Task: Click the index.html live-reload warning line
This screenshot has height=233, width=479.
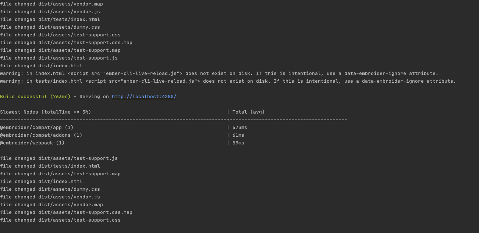Action: pyautogui.click(x=219, y=74)
